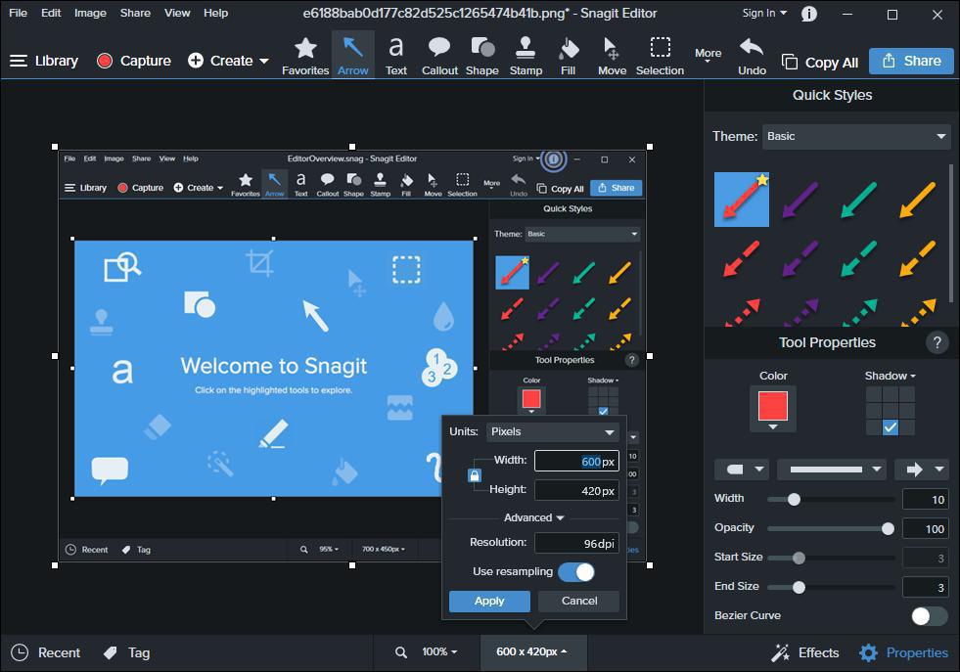Select the Shape tool
Viewport: 960px width, 672px height.
(x=482, y=57)
